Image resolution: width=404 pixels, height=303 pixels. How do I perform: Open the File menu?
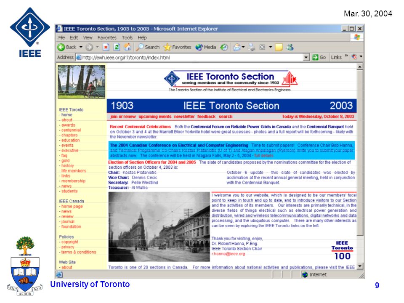pos(61,37)
